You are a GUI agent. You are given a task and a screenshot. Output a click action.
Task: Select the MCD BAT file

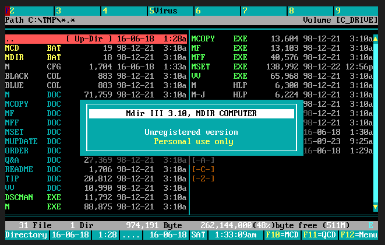click(x=96, y=48)
